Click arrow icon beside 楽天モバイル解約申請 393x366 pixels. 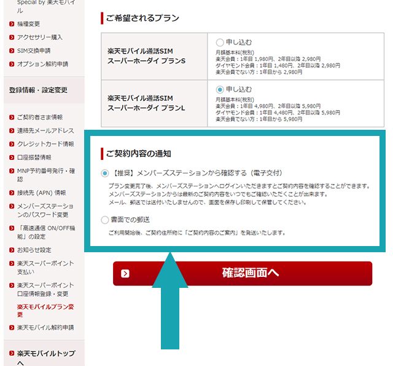[12, 328]
